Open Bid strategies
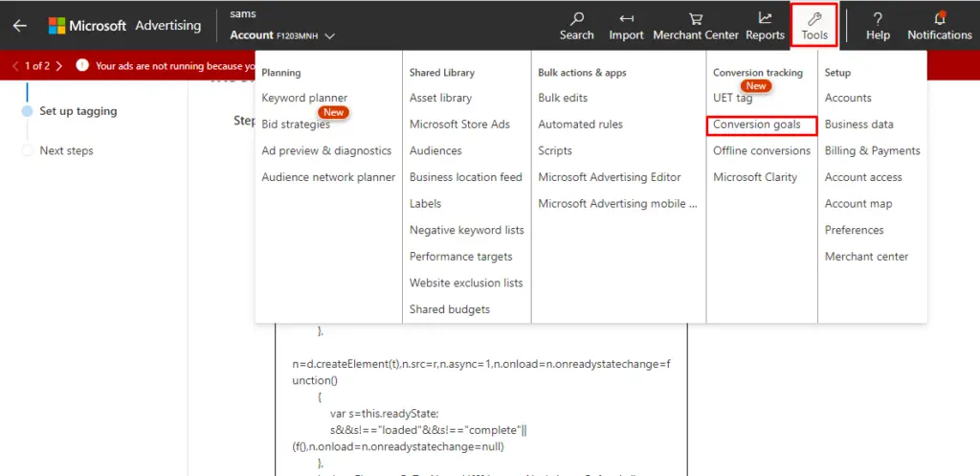980x476 pixels. pos(296,125)
